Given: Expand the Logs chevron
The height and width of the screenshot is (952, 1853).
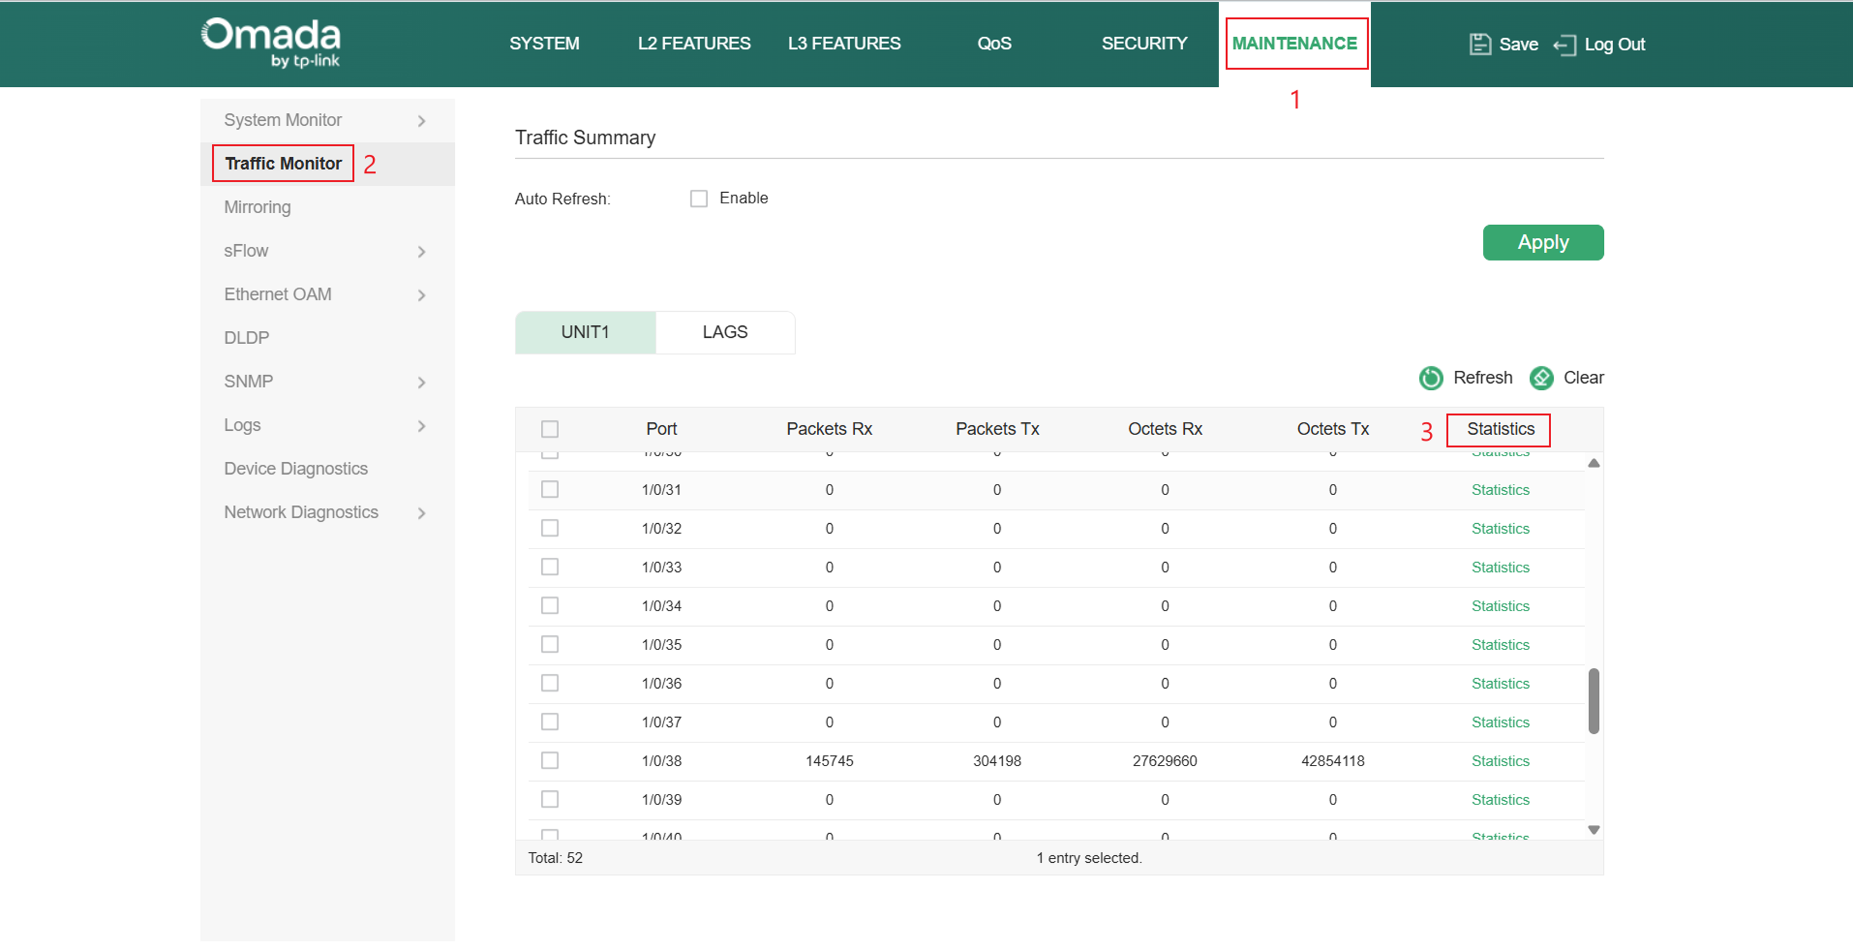Looking at the screenshot, I should pos(421,426).
